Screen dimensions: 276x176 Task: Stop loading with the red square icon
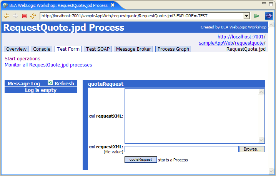point(24,16)
